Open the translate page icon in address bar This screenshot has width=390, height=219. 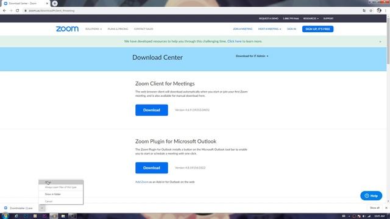(364, 10)
